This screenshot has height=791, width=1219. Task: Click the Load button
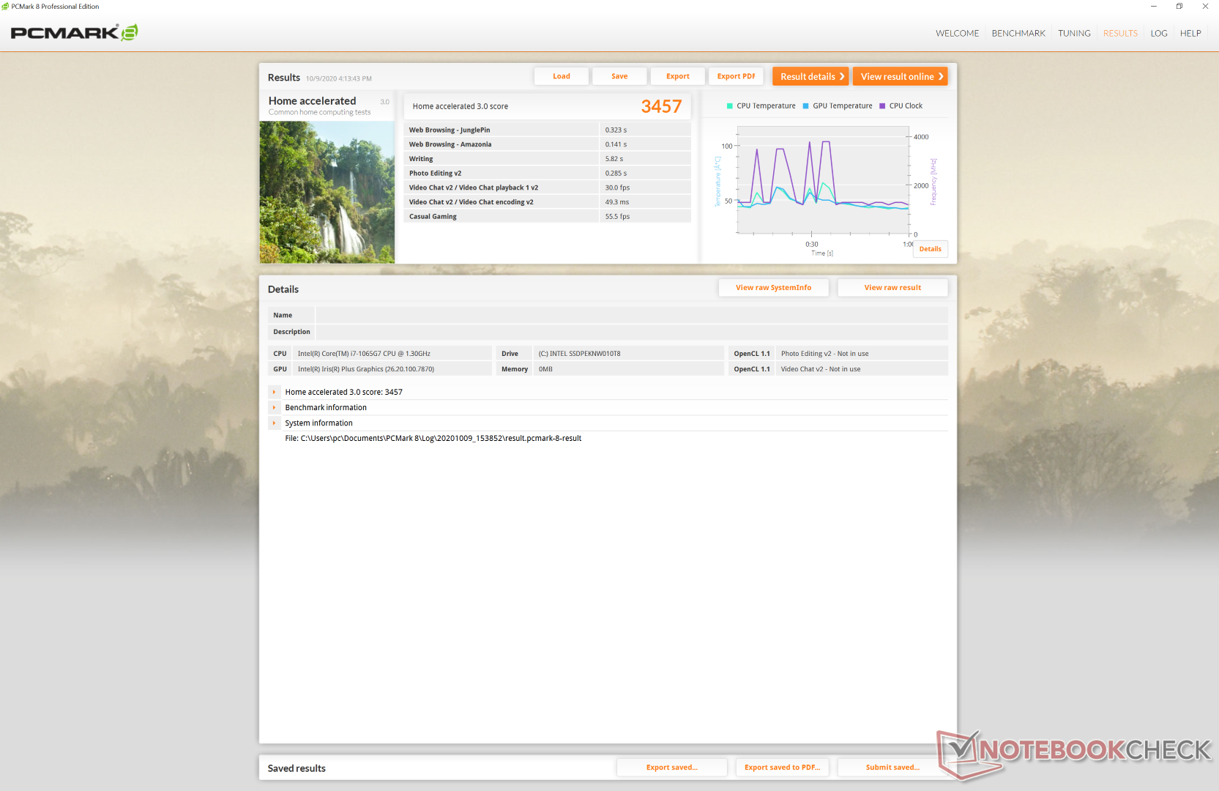coord(562,76)
